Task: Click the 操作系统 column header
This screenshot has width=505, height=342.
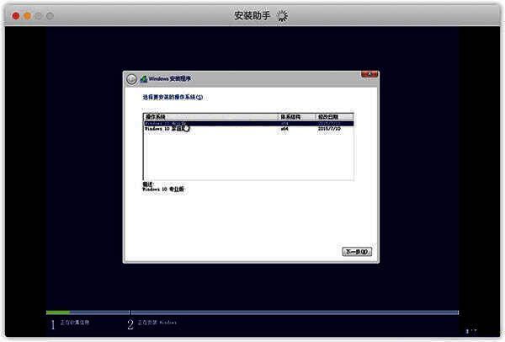Action: [x=211, y=117]
